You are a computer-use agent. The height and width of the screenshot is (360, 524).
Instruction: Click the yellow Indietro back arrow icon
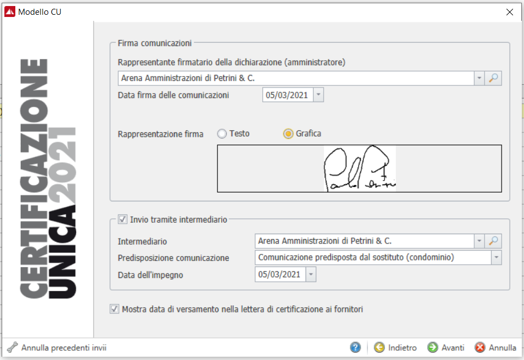tap(379, 347)
